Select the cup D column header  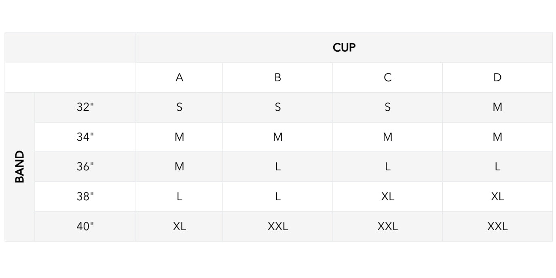497,77
